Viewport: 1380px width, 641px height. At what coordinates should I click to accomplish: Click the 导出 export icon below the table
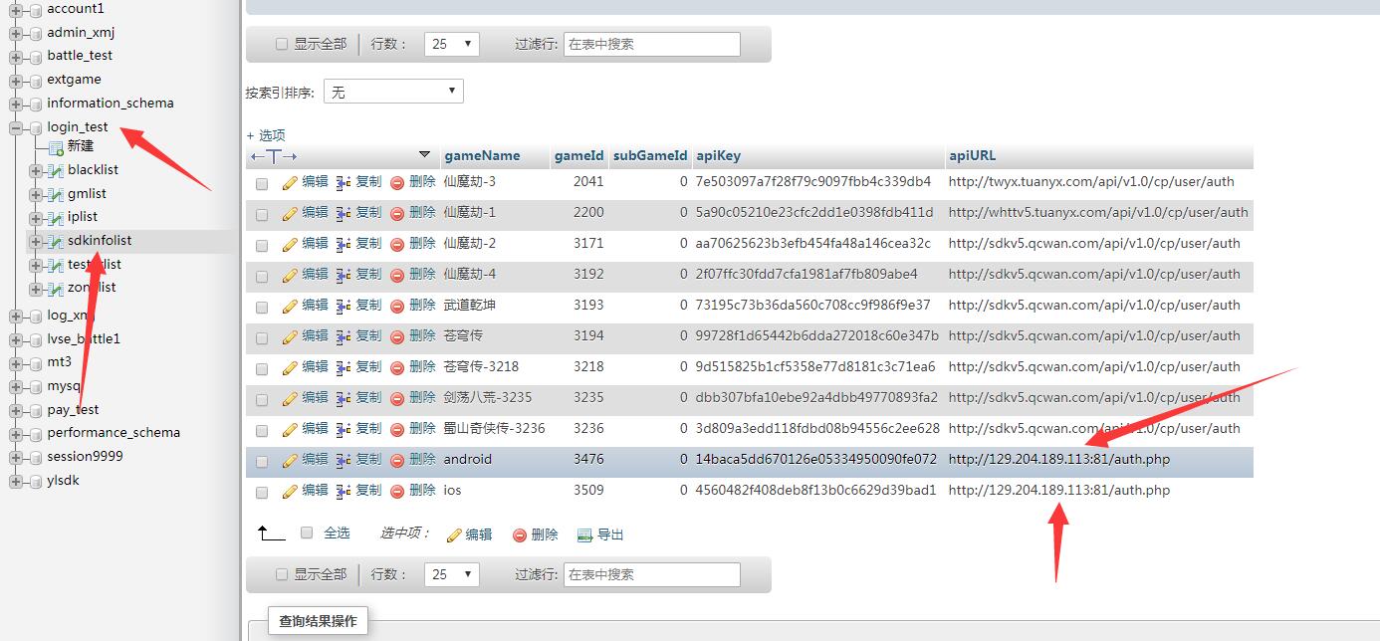pyautogui.click(x=584, y=535)
